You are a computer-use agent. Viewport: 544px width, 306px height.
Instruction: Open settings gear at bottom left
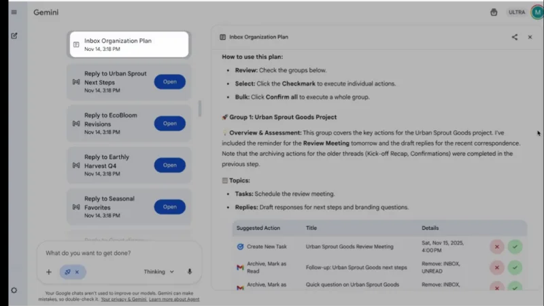pyautogui.click(x=14, y=290)
